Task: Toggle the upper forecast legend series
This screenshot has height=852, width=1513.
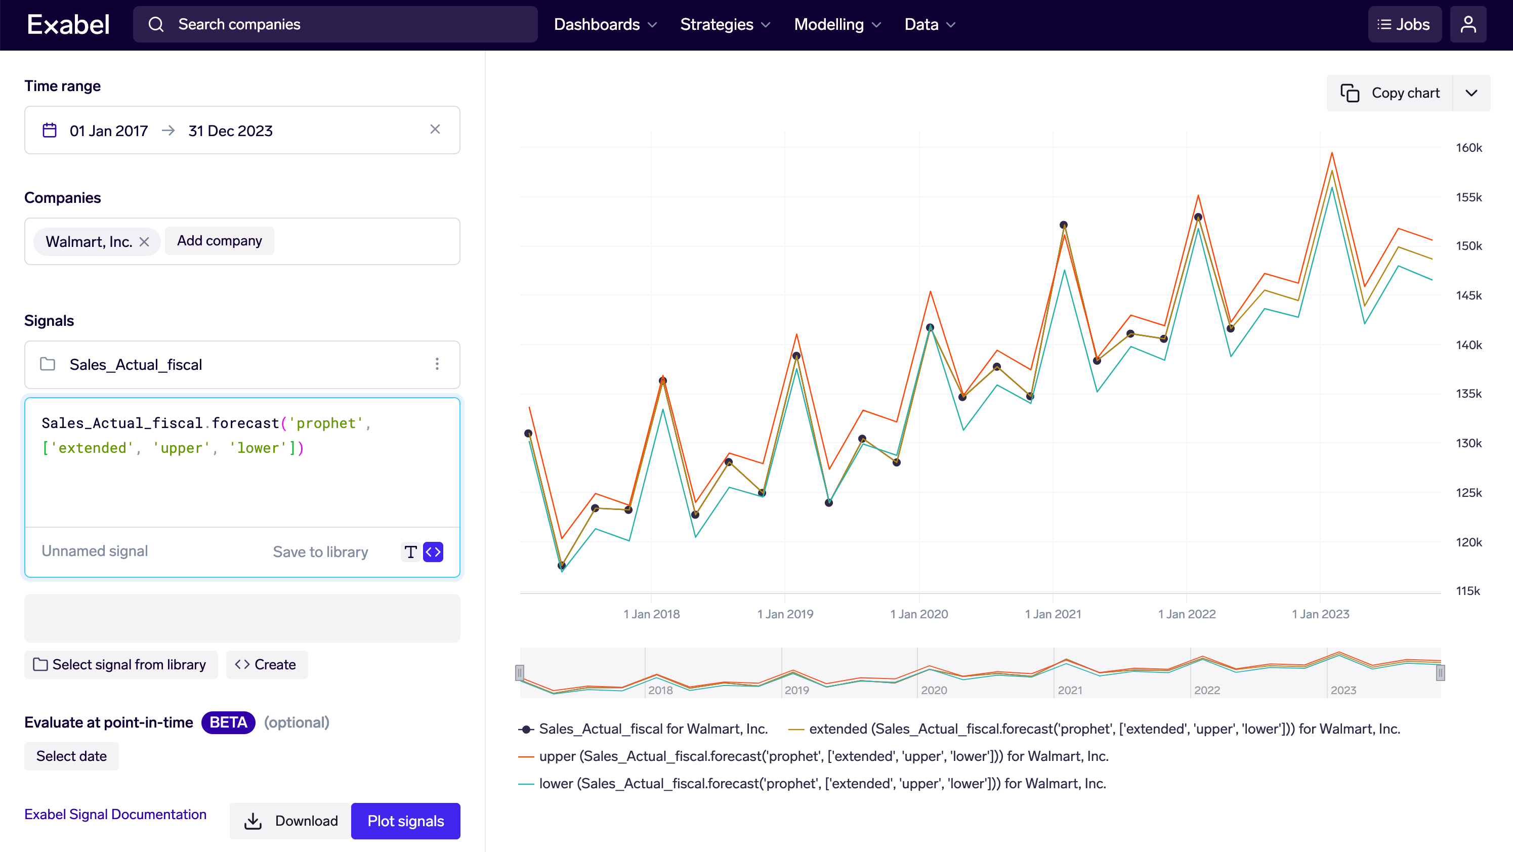Action: tap(814, 756)
